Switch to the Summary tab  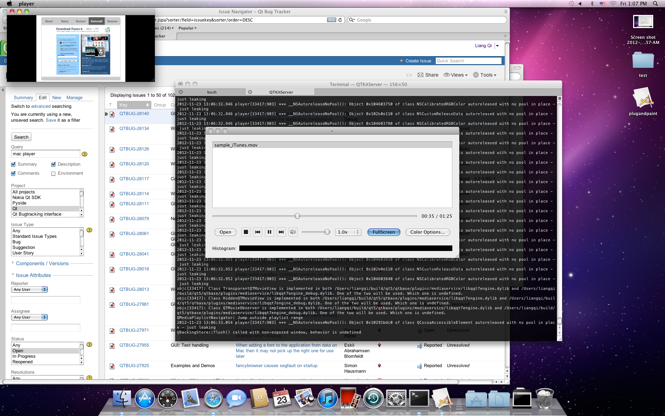pyautogui.click(x=23, y=98)
